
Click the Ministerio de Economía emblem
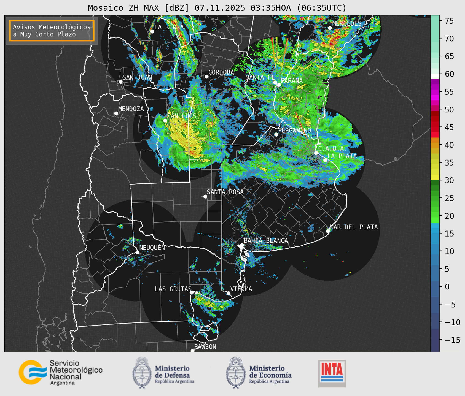pos(236,373)
